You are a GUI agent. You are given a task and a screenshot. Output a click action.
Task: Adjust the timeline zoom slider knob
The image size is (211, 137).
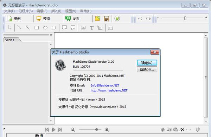(96, 130)
